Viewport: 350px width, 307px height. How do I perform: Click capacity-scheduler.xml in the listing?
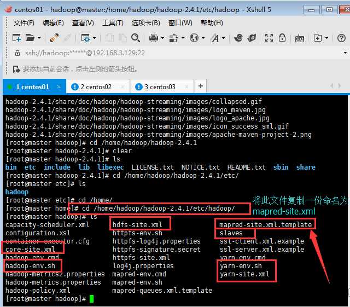pos(48,224)
